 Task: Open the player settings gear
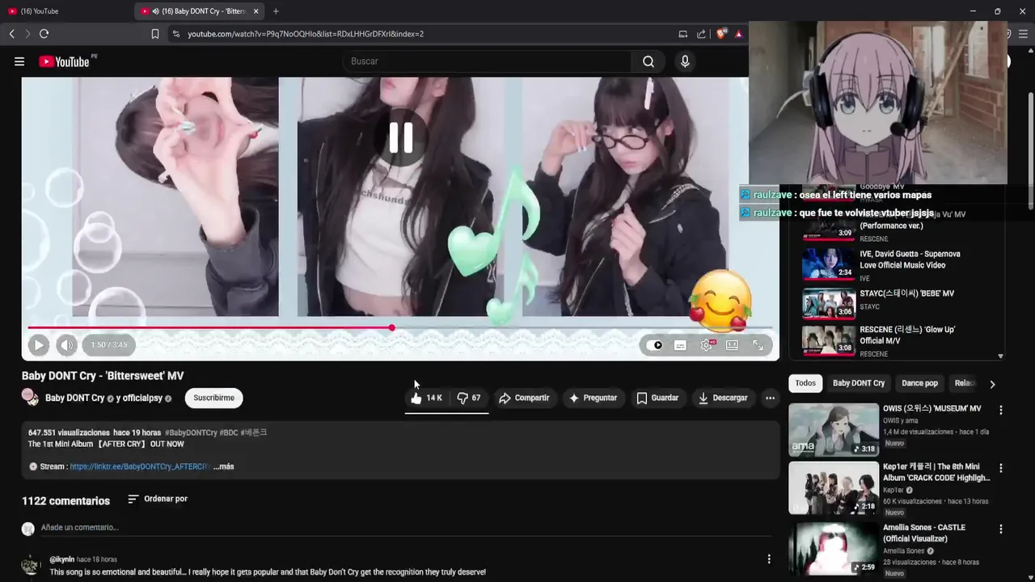(x=707, y=345)
